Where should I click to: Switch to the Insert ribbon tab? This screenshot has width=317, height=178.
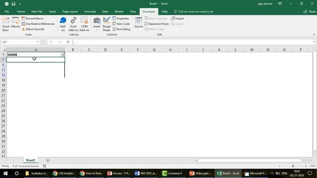pos(52,11)
